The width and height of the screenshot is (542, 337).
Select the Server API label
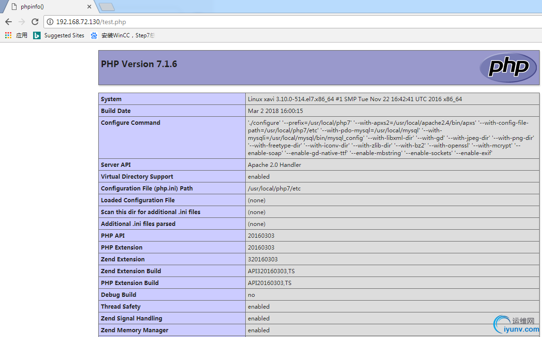(x=116, y=164)
